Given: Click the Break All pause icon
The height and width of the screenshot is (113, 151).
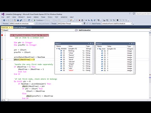Looking at the screenshot, I should (77, 20).
